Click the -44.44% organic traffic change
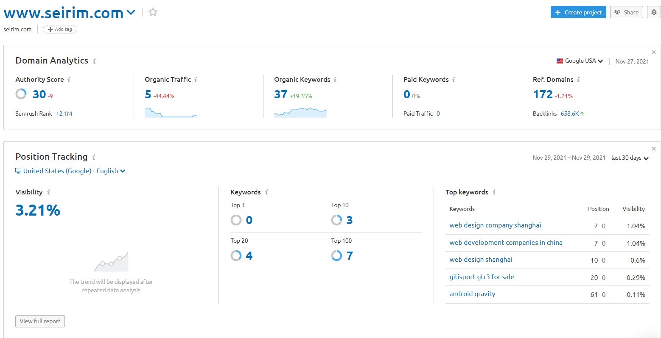This screenshot has height=338, width=661. pyautogui.click(x=164, y=96)
